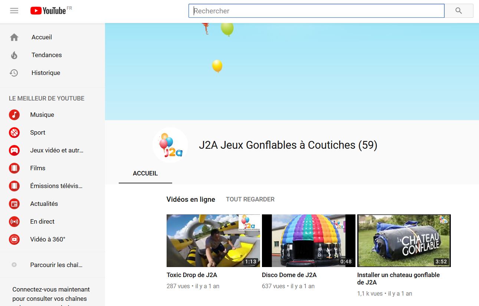Screen dimensions: 479x306
Task: Select the ACCUEIL channel tab
Action: click(145, 174)
